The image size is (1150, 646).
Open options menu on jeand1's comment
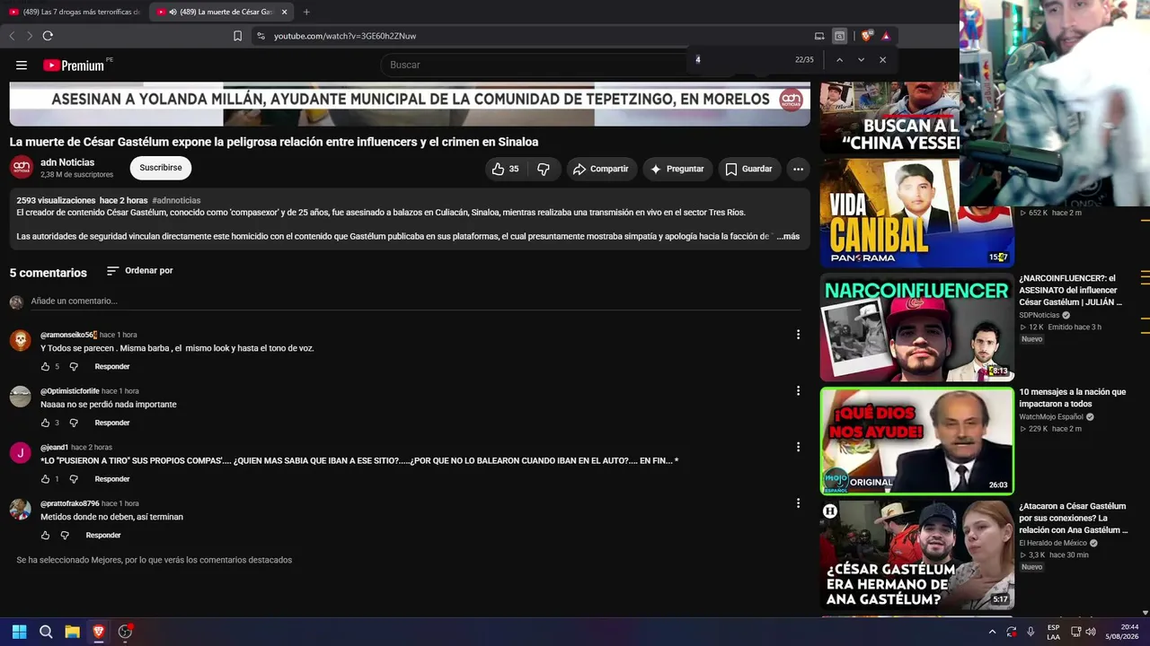798,447
